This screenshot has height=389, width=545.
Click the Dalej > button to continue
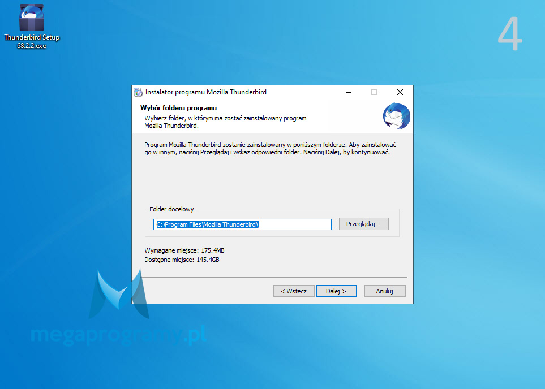(336, 291)
